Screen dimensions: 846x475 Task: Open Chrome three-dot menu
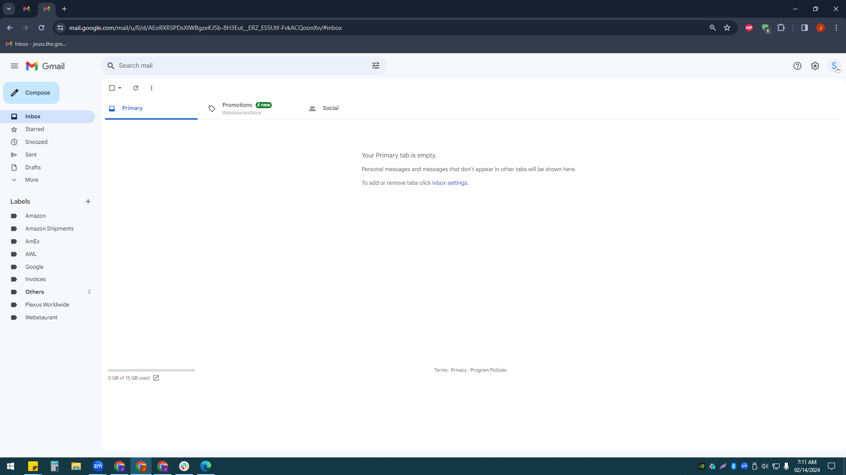(836, 28)
